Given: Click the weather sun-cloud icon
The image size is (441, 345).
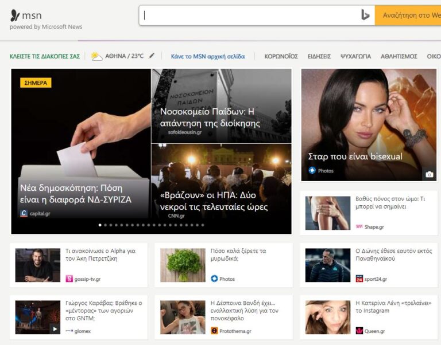Looking at the screenshot, I should click(x=96, y=56).
